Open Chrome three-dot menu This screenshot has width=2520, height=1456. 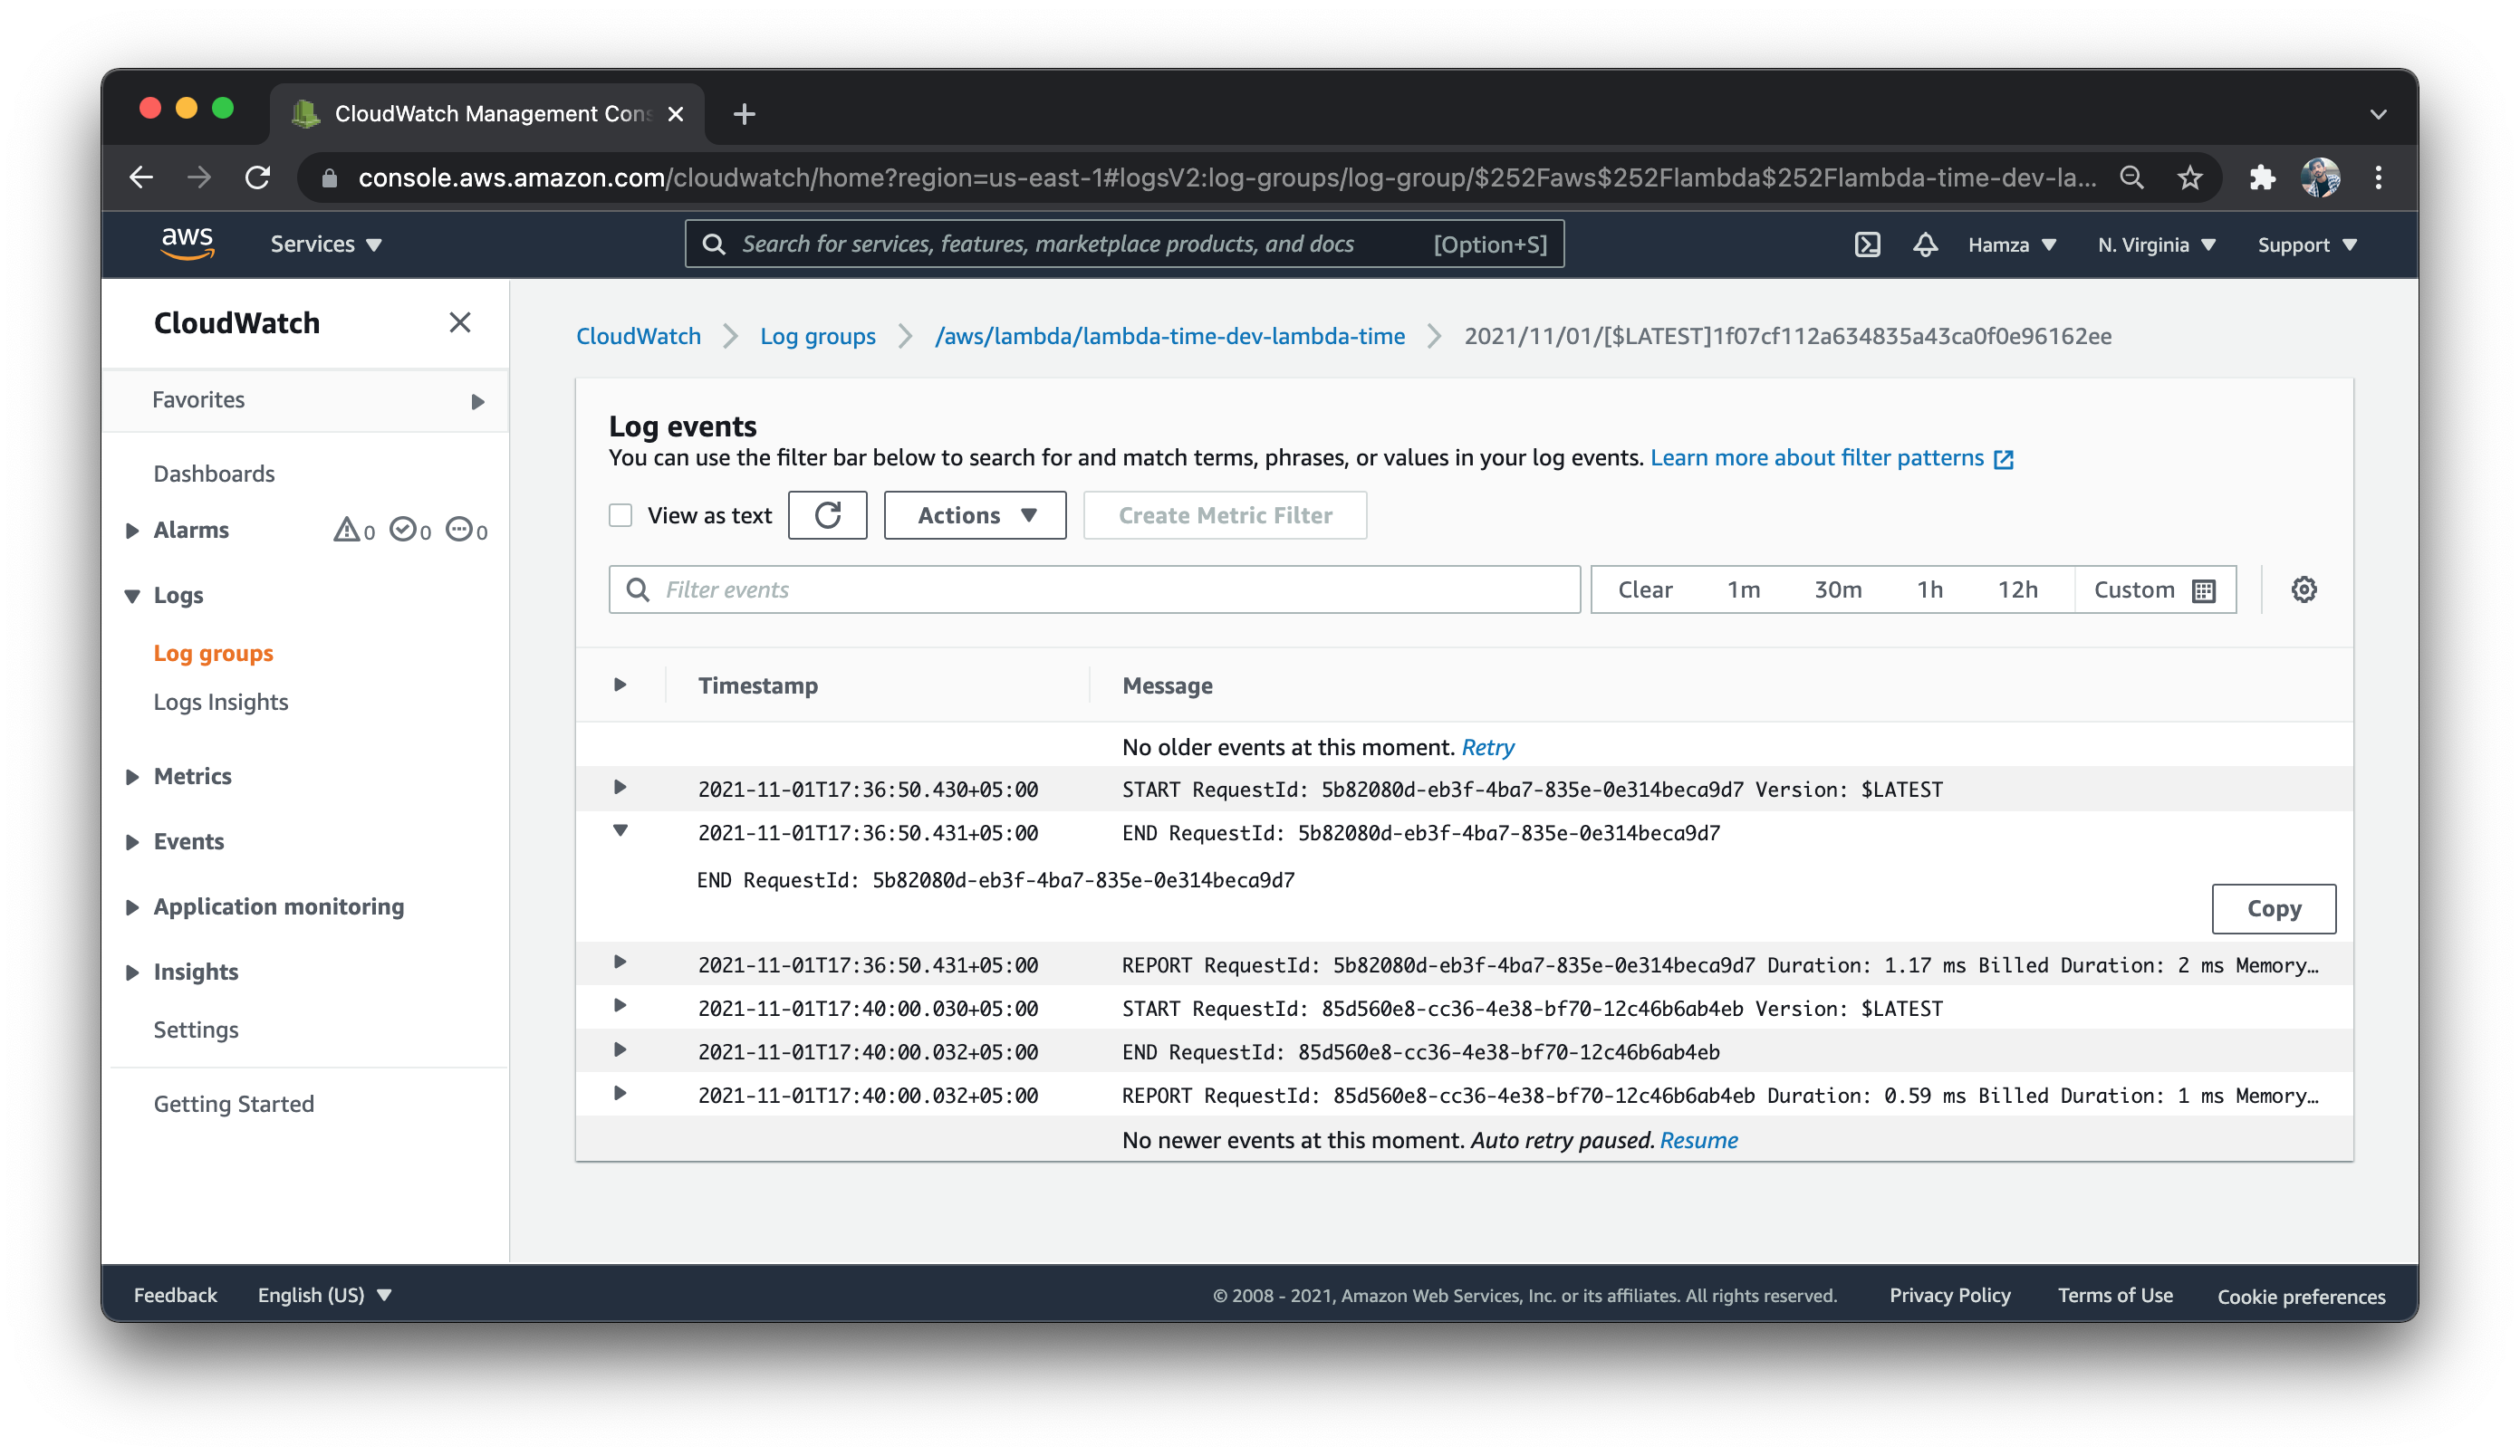[x=2379, y=177]
